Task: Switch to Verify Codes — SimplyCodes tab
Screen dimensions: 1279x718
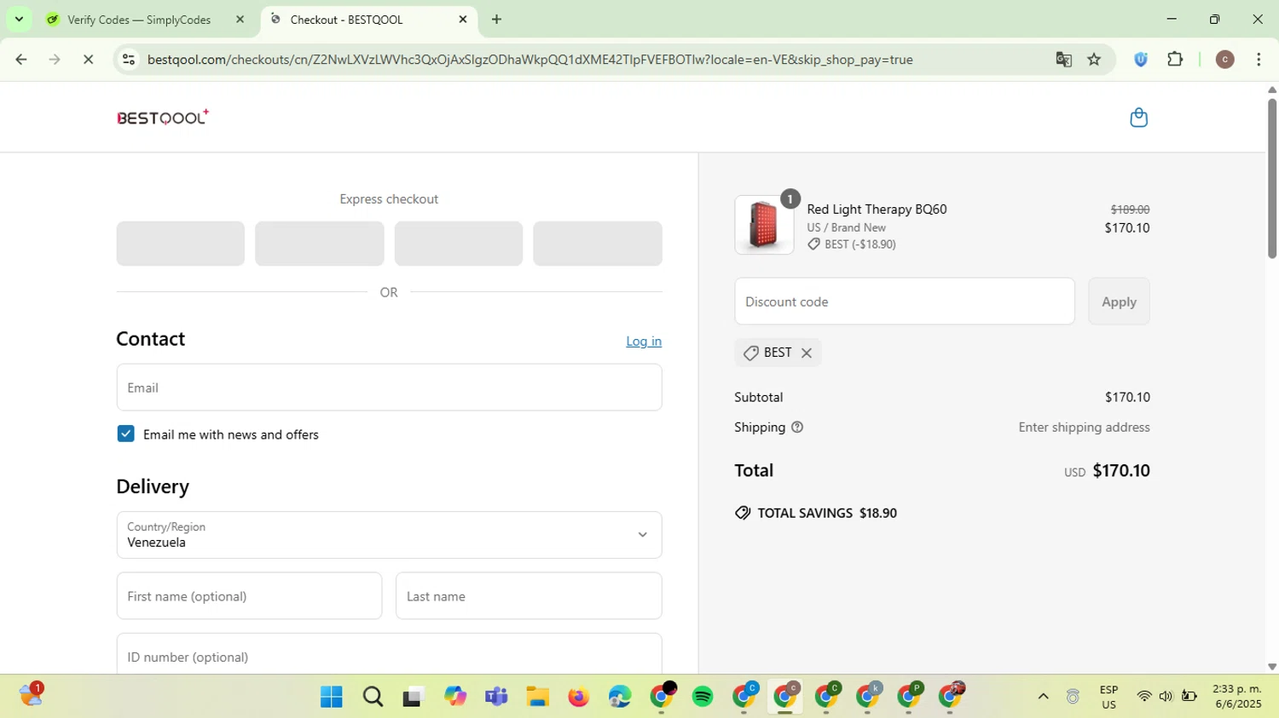Action: [x=139, y=20]
